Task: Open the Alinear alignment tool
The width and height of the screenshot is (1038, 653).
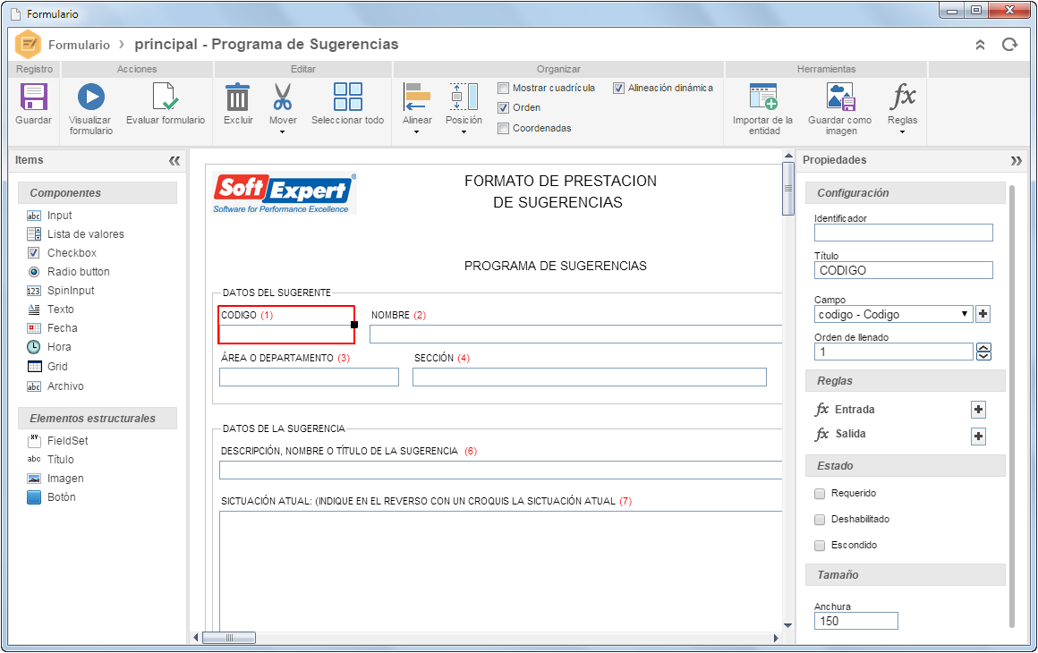Action: coord(417,97)
